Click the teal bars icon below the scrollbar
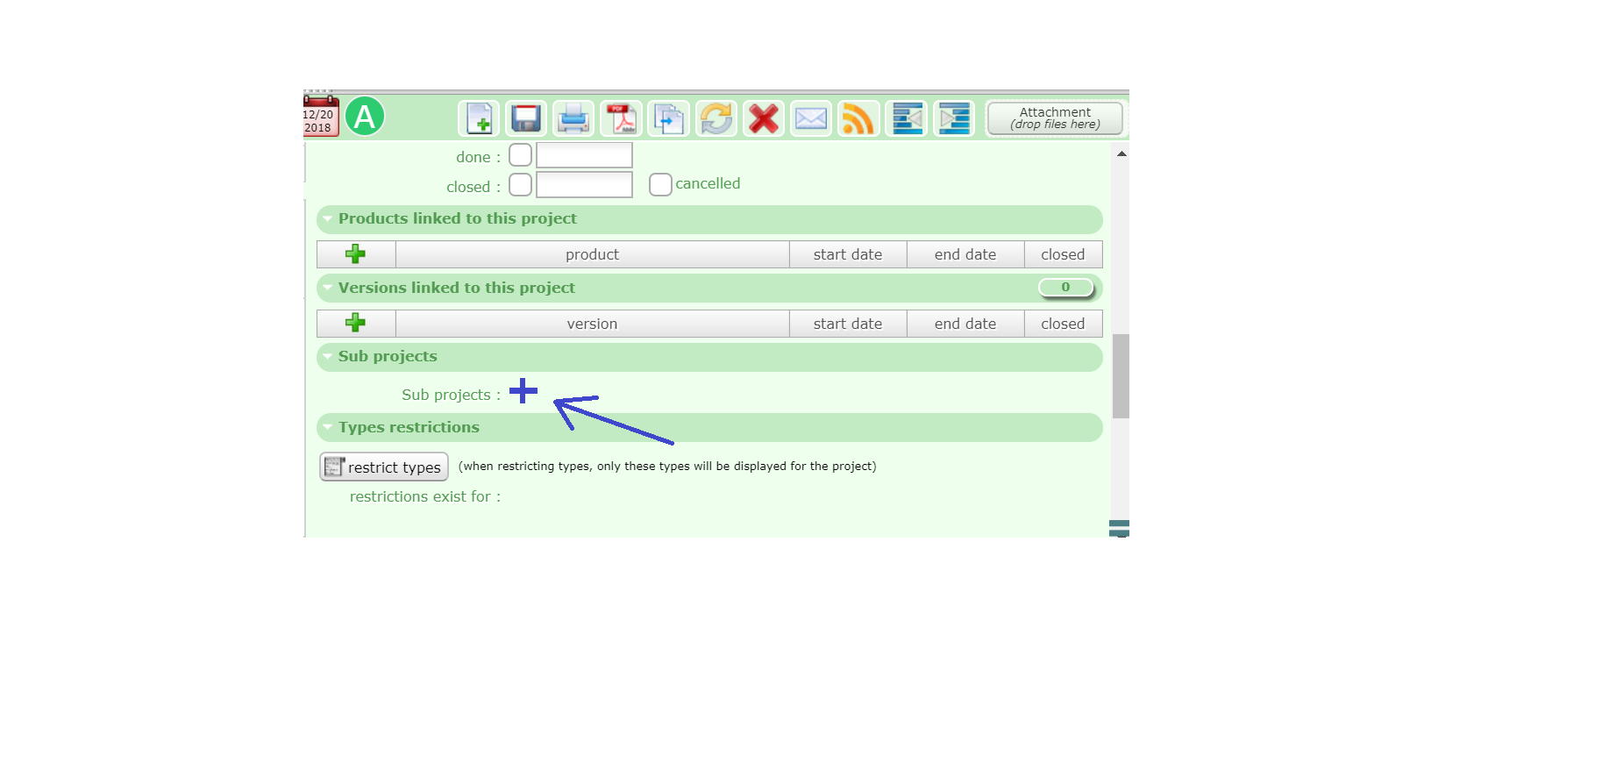1602x770 pixels. 1119,528
